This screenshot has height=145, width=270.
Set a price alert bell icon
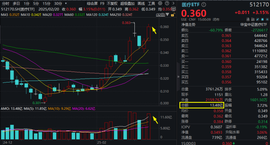[262, 19]
